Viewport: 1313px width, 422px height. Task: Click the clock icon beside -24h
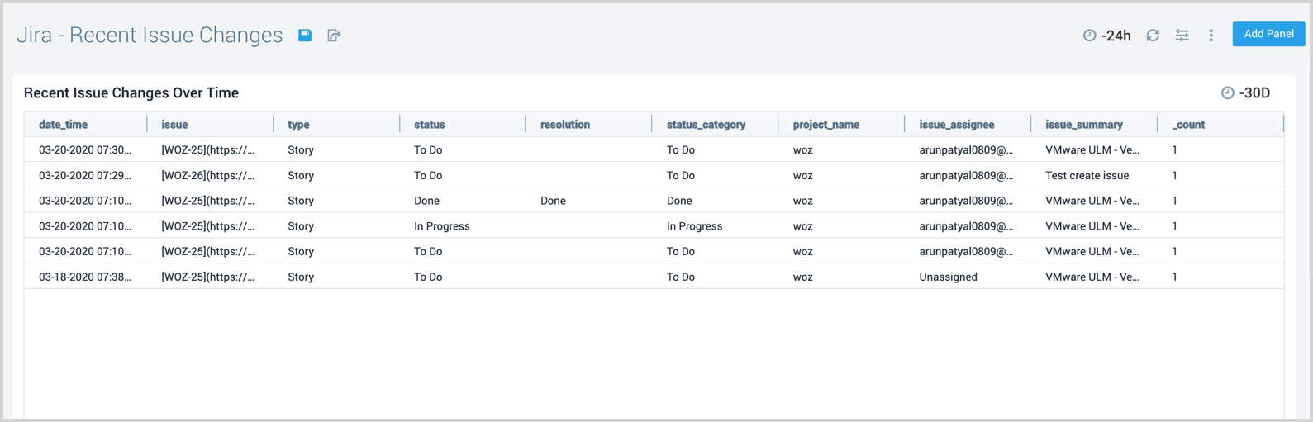(x=1089, y=35)
